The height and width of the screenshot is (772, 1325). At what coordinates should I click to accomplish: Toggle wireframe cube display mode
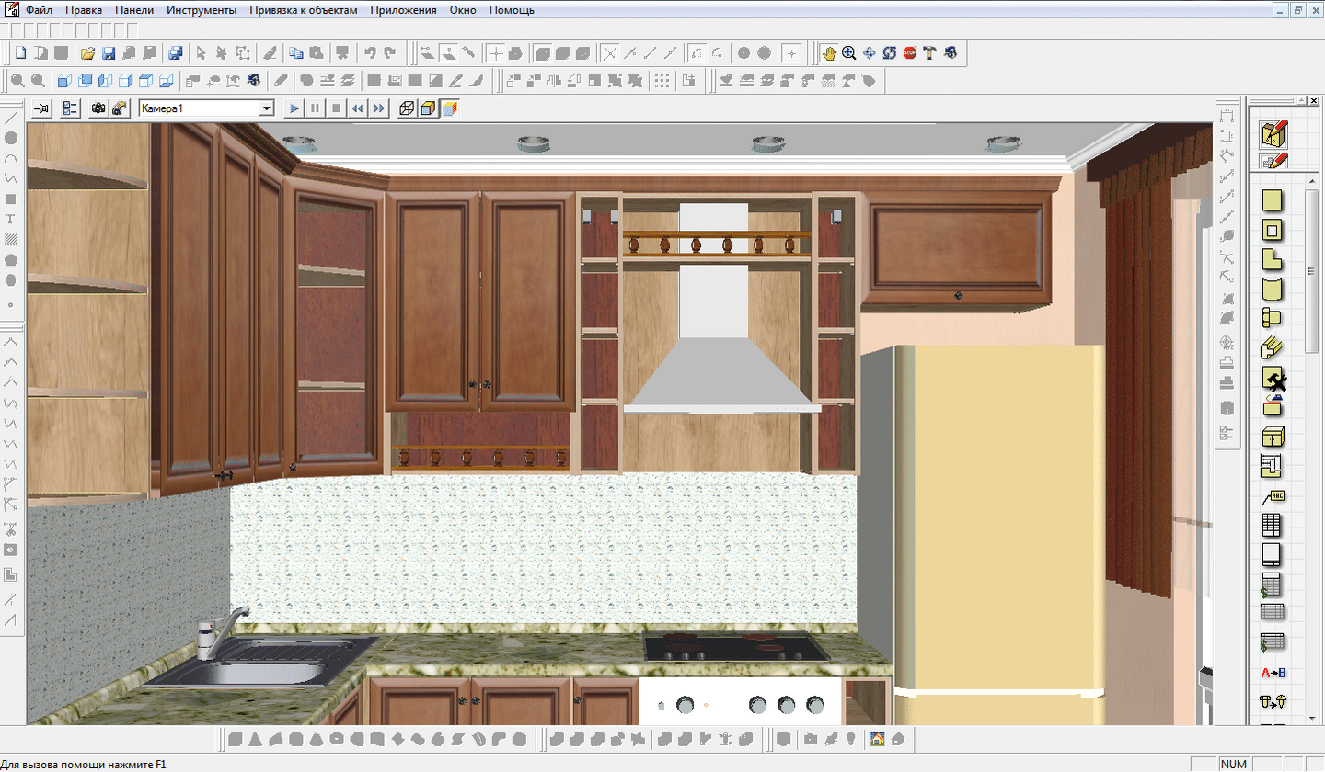pos(407,108)
